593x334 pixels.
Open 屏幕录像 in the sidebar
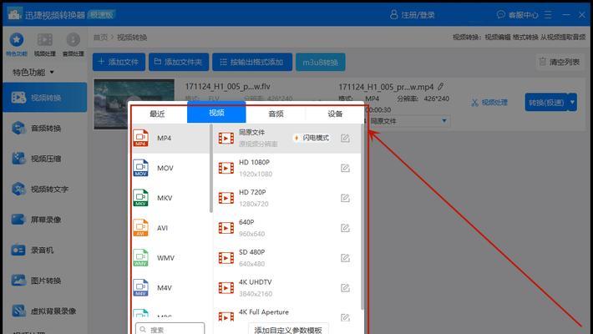click(x=44, y=220)
